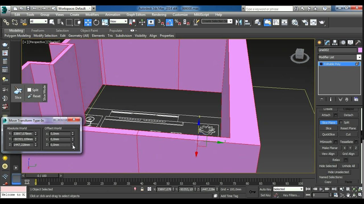Activate the Rotate tool in toolbar

96,22
